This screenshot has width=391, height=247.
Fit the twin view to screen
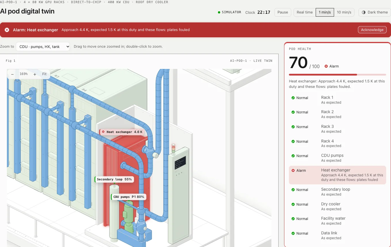coord(44,74)
